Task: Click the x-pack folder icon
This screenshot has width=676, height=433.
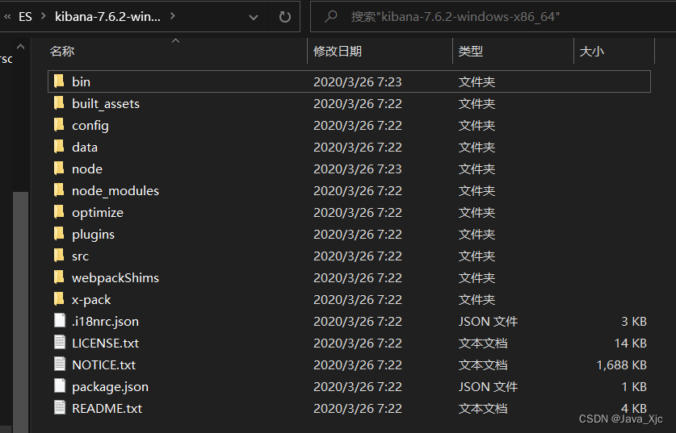Action: (x=59, y=298)
